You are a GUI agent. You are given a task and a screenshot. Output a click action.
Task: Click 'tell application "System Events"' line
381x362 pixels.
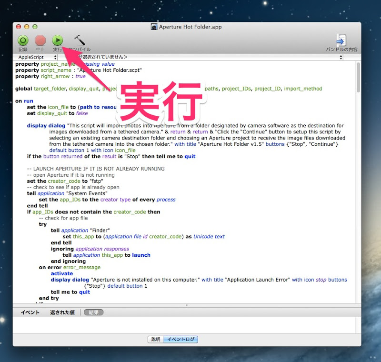click(x=67, y=194)
